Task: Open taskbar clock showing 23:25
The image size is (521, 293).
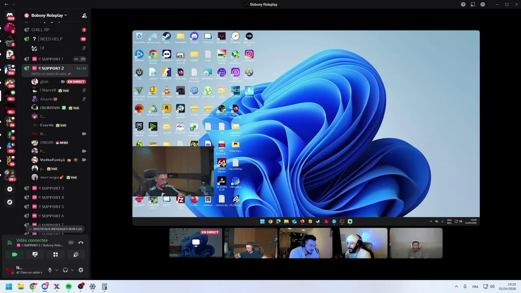Action: [507, 286]
